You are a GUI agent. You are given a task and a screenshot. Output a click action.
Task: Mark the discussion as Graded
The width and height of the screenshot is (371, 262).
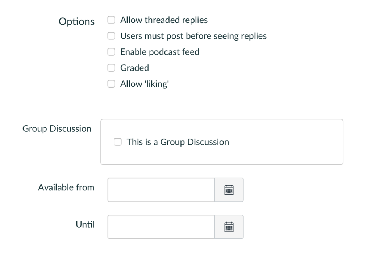[x=111, y=68]
